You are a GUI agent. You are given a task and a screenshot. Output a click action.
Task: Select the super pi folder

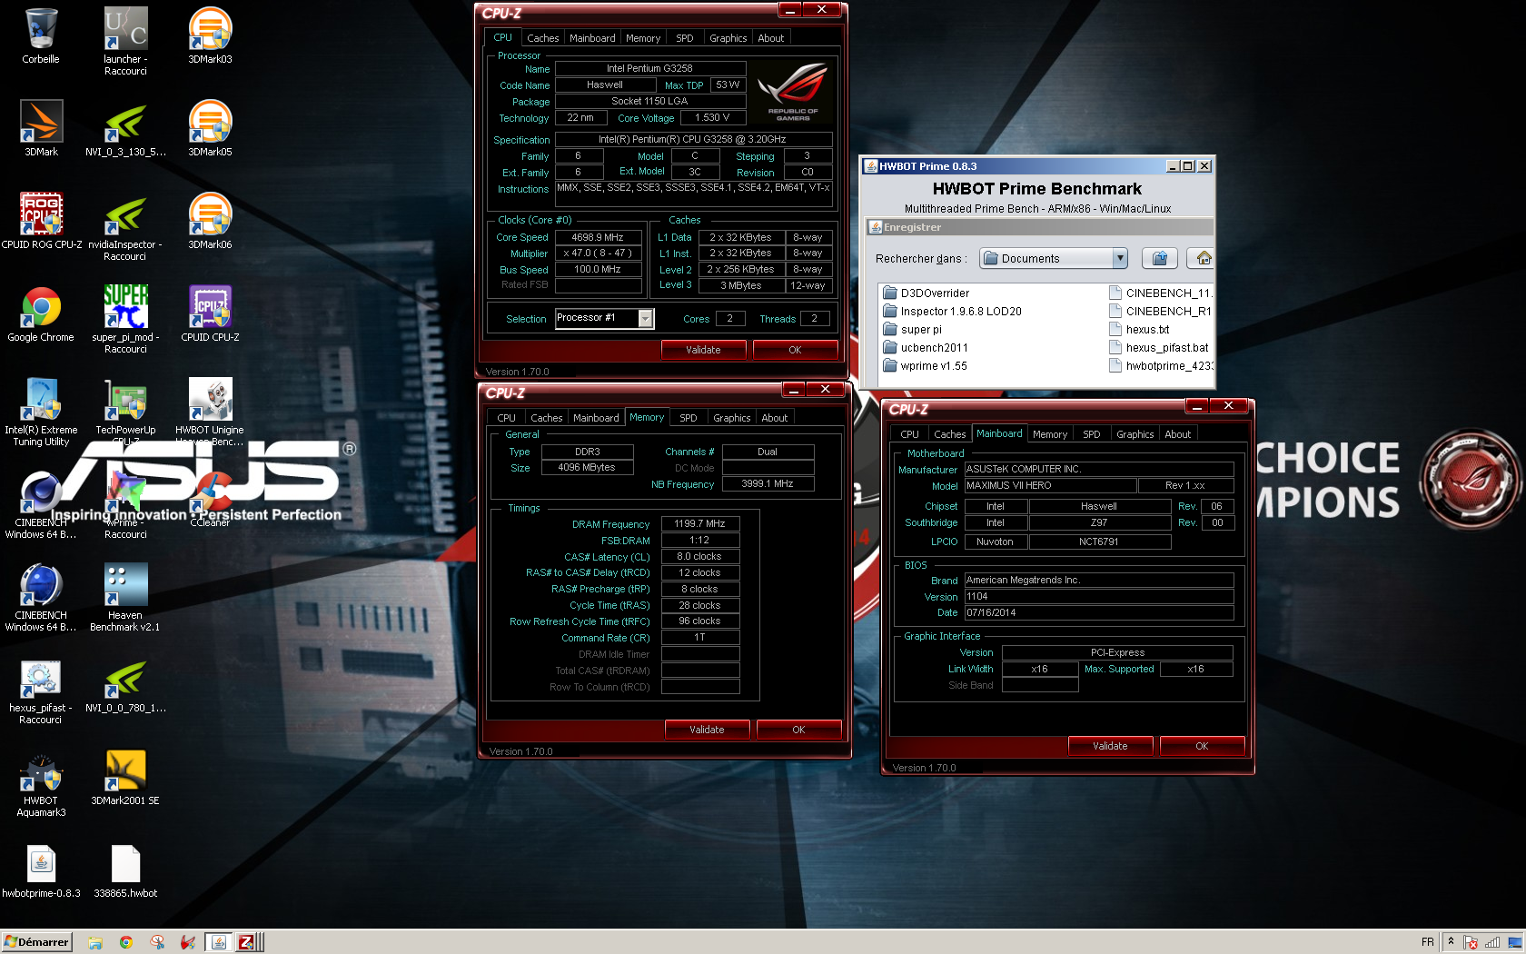[913, 329]
